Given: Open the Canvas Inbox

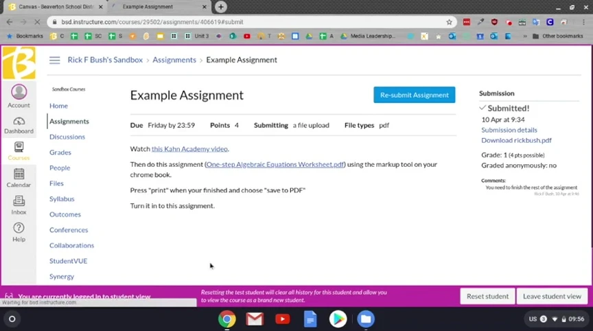Looking at the screenshot, I should click(x=19, y=205).
